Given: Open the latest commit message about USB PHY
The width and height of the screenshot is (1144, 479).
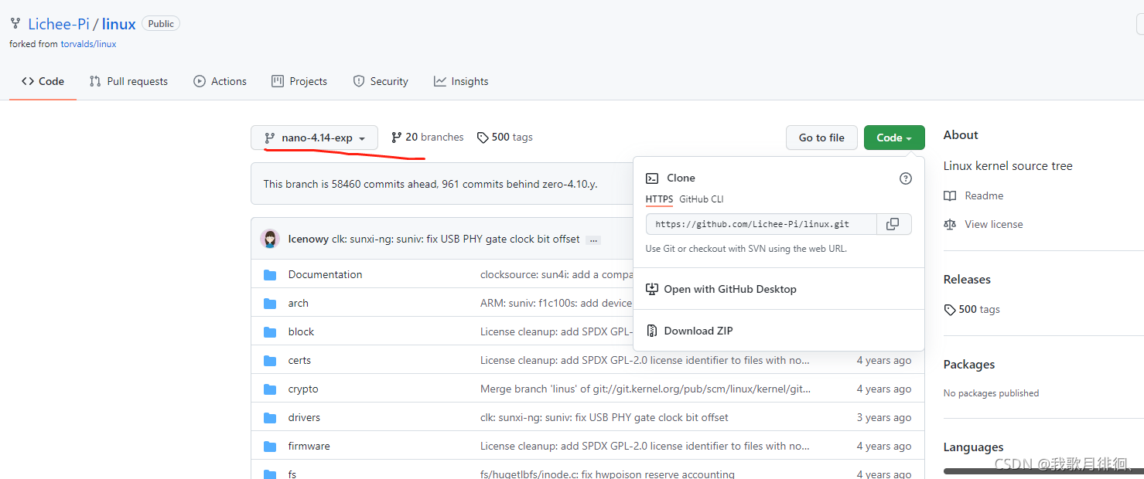Looking at the screenshot, I should [456, 239].
